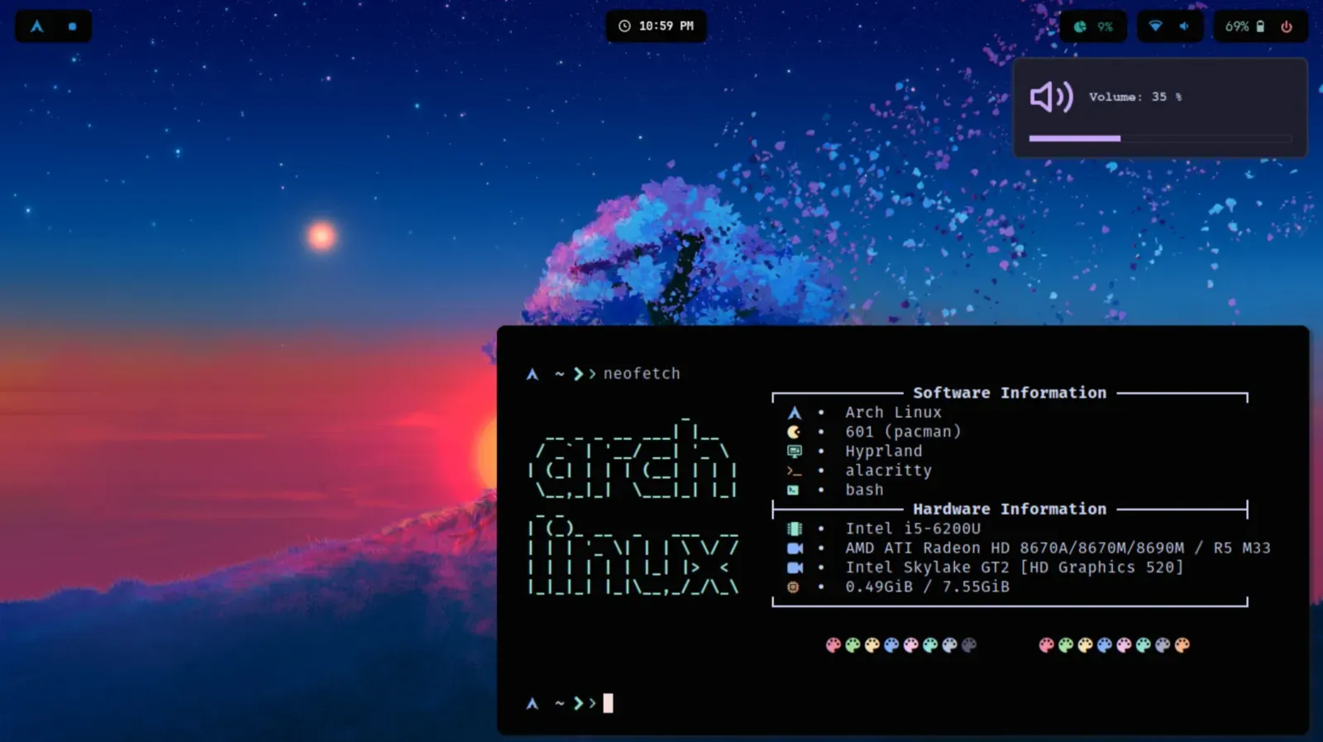Open the Wi-Fi network indicator
1323x742 pixels.
[1155, 26]
